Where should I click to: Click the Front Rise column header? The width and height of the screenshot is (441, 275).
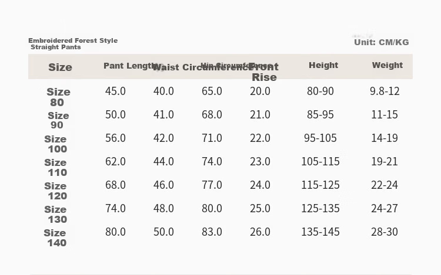264,72
